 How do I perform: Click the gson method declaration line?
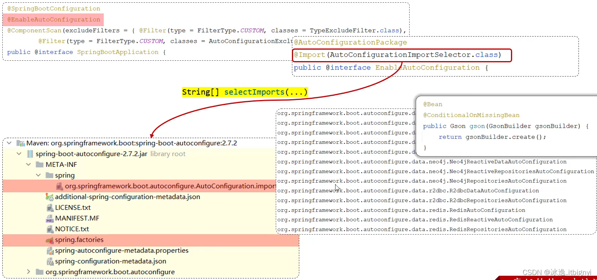[x=506, y=126]
